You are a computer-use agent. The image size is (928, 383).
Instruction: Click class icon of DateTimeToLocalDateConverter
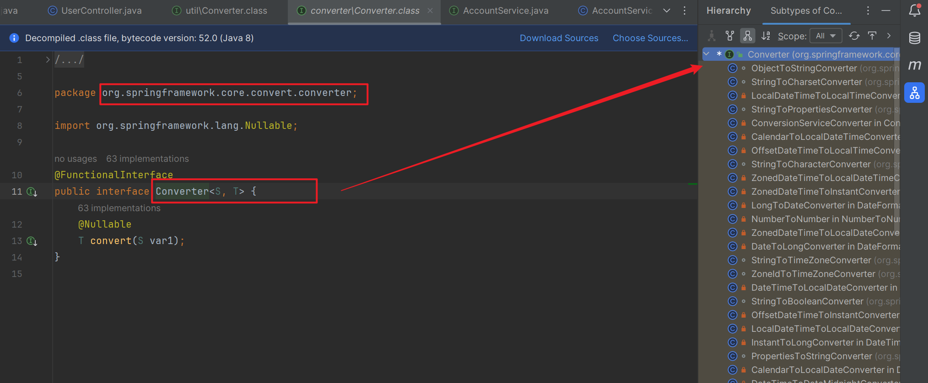click(x=733, y=287)
